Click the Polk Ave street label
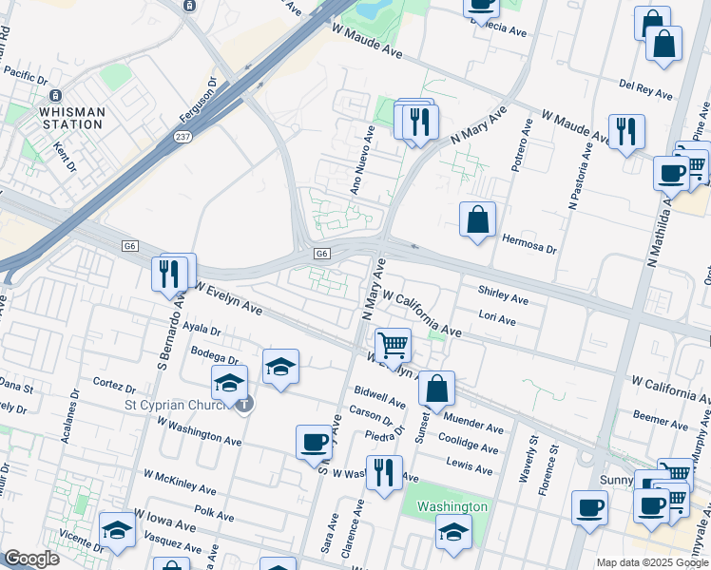Screen dimensions: 711x570 point(214,513)
